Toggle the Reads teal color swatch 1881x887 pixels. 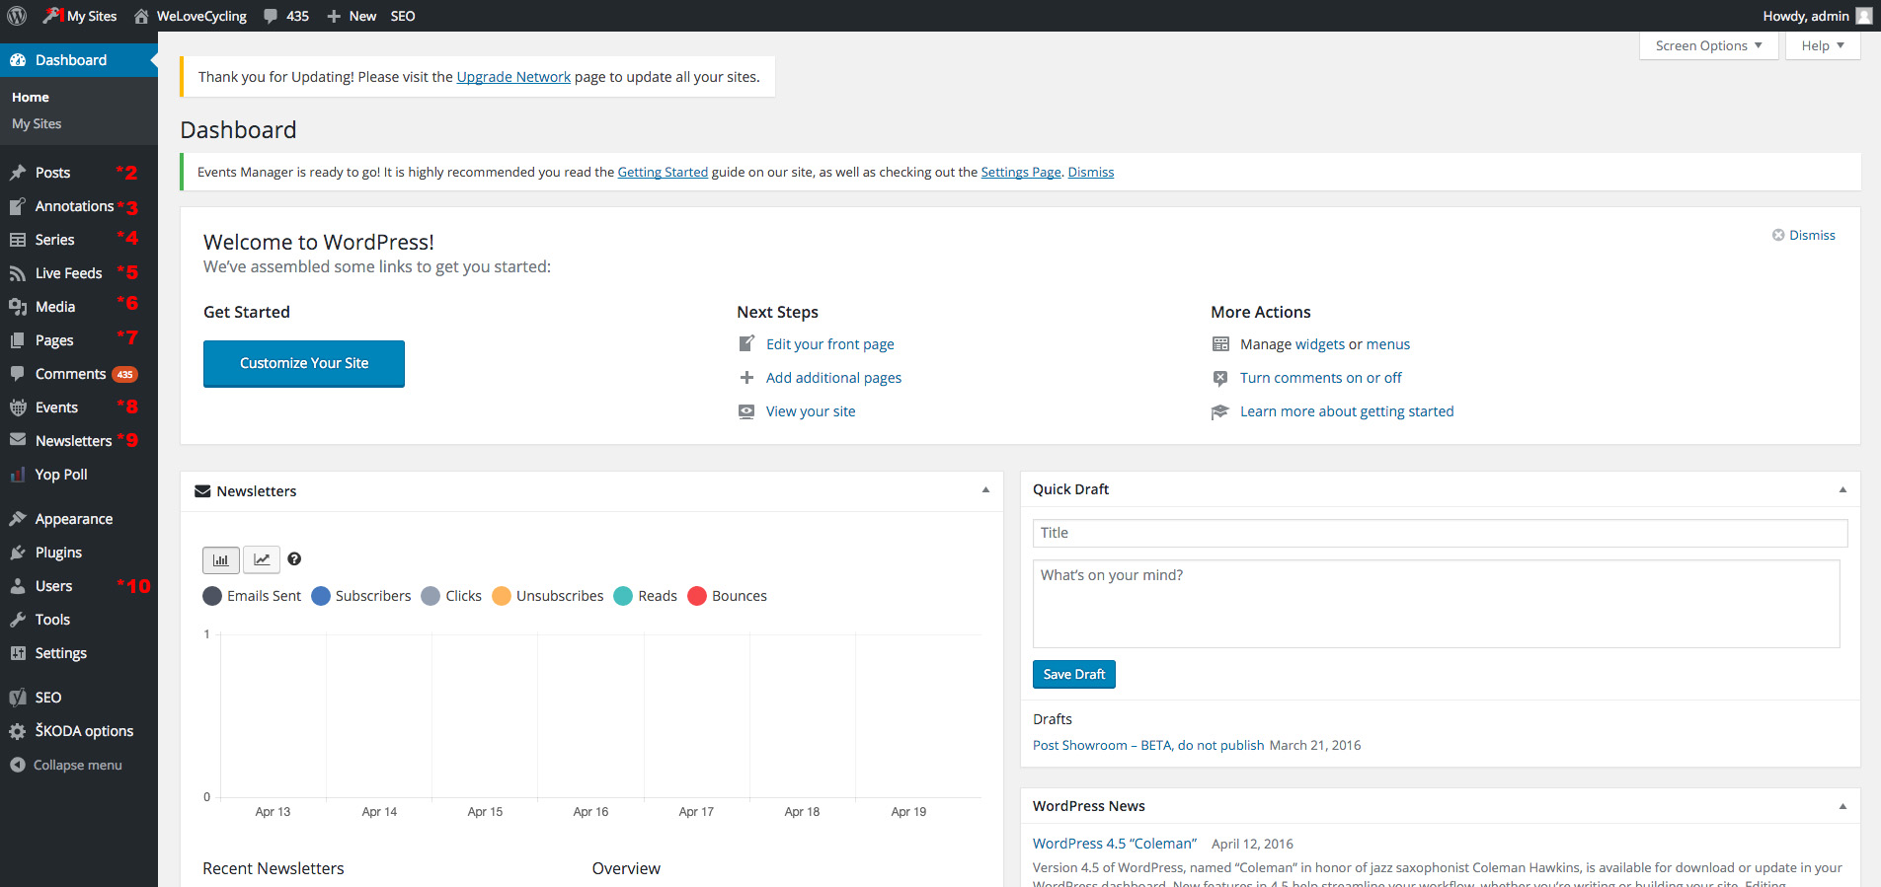623,596
